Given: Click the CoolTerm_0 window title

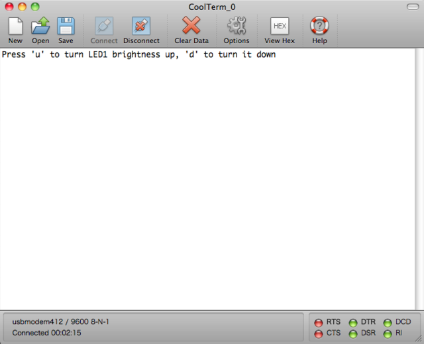Looking at the screenshot, I should coord(212,7).
